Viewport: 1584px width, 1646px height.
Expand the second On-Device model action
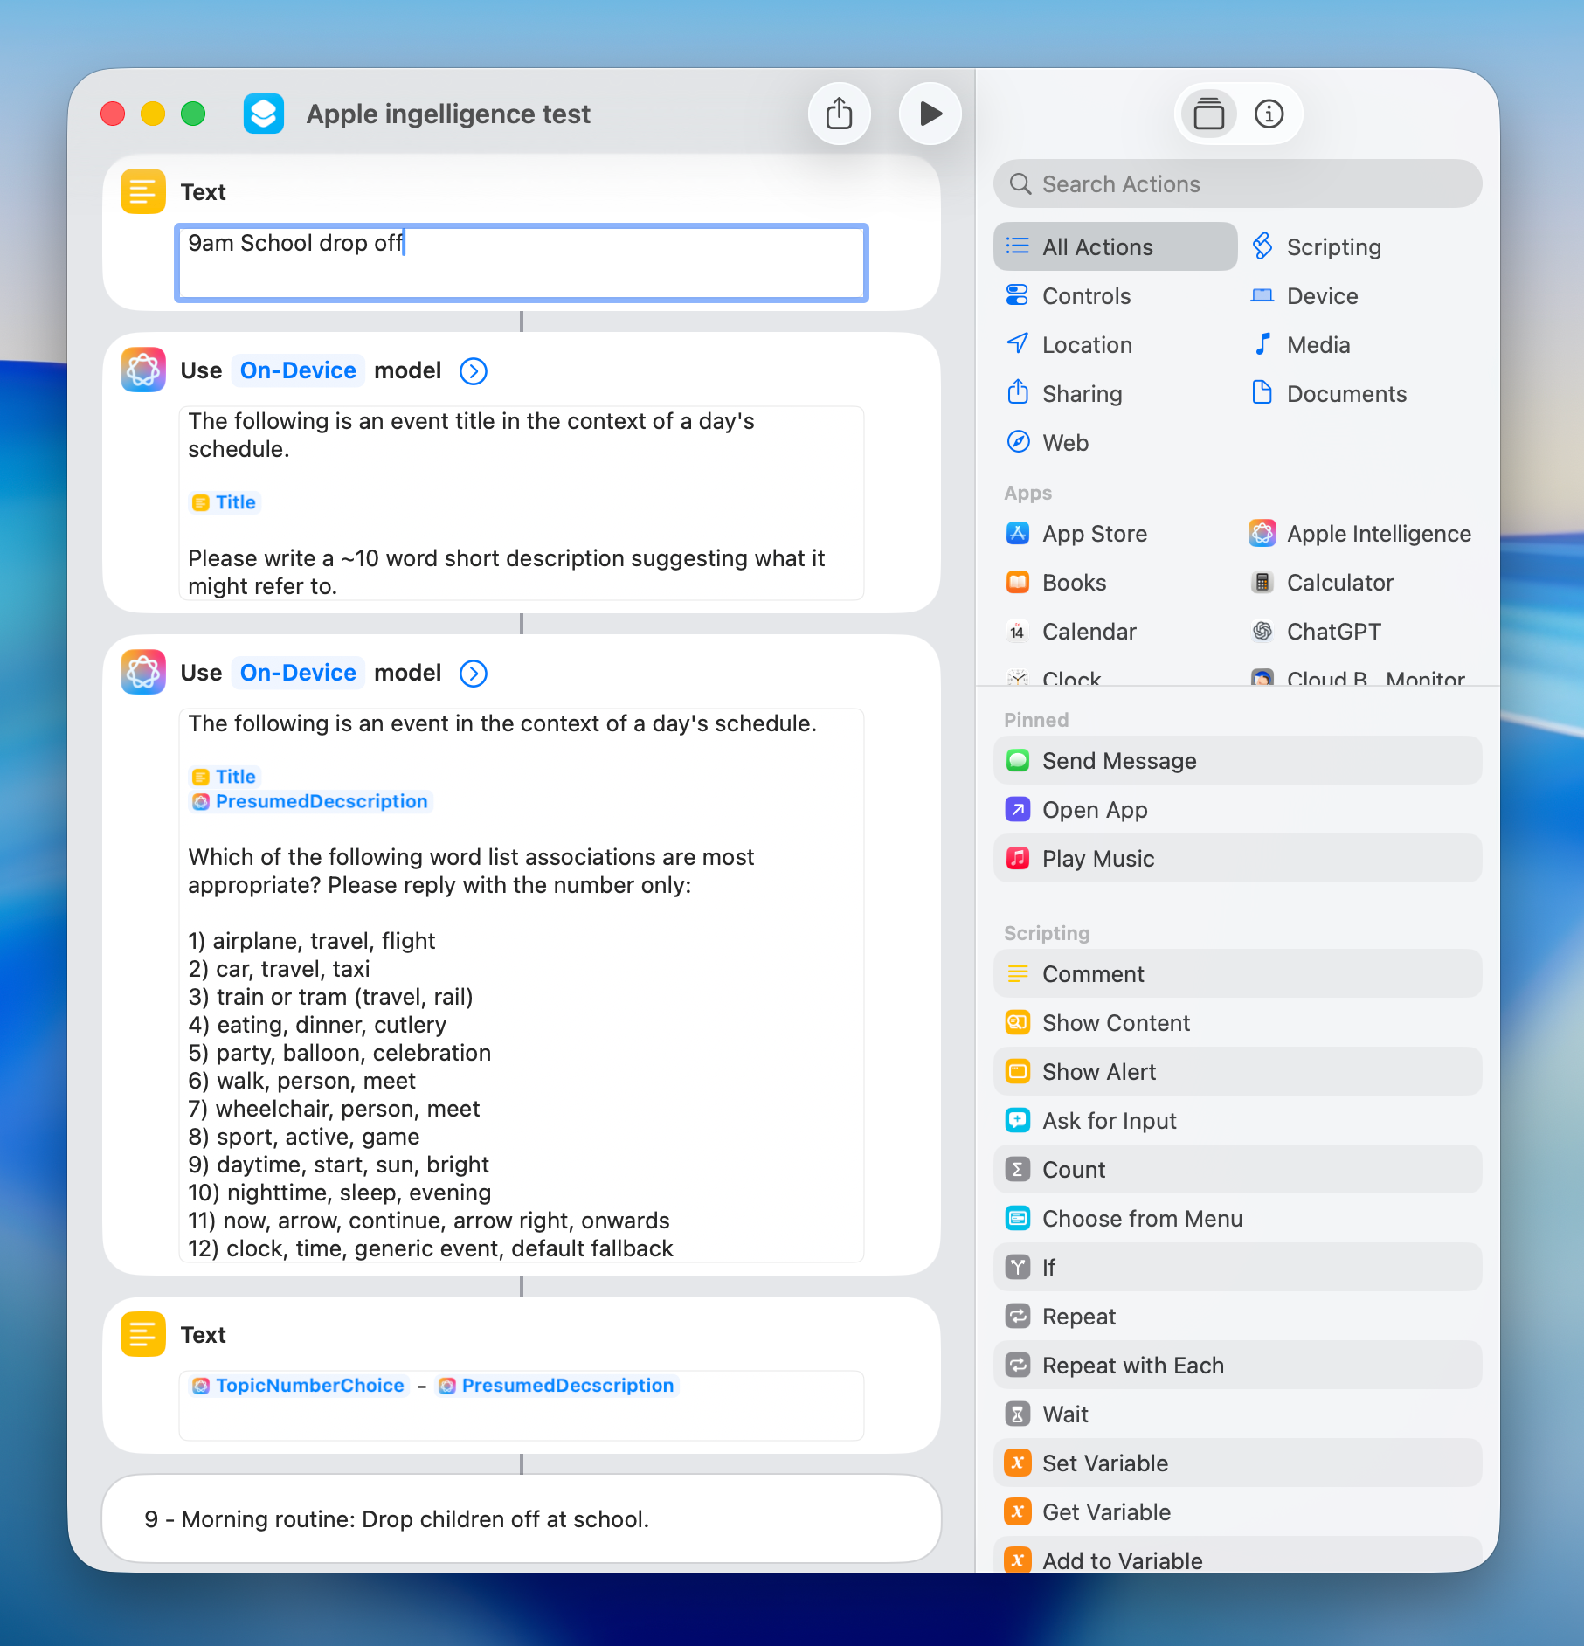pos(473,673)
